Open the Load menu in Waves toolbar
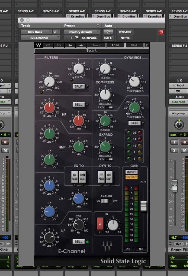 click(x=115, y=45)
